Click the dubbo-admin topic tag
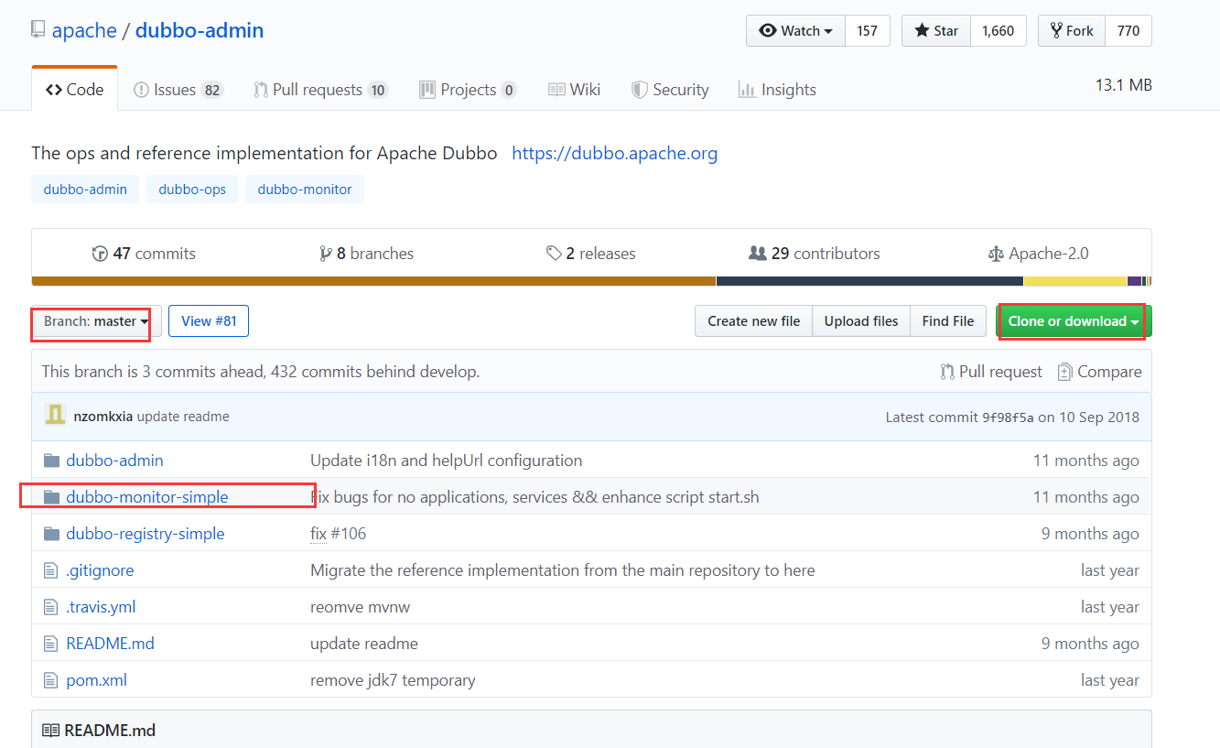 tap(85, 190)
